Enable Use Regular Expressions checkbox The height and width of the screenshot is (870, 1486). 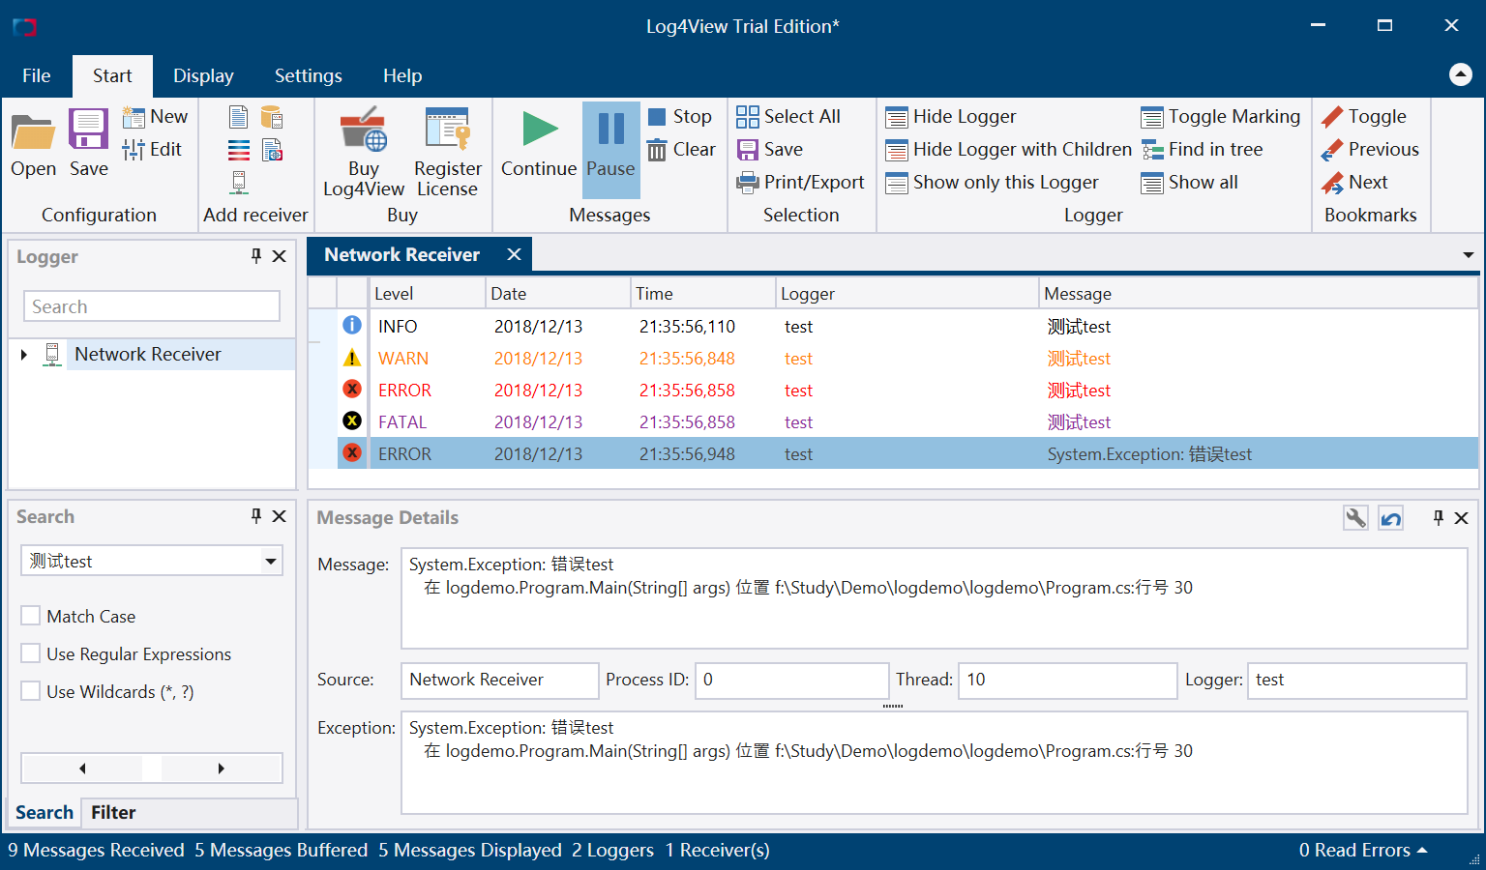pos(31,653)
